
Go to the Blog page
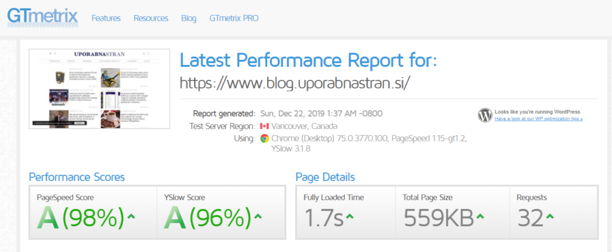tap(189, 19)
